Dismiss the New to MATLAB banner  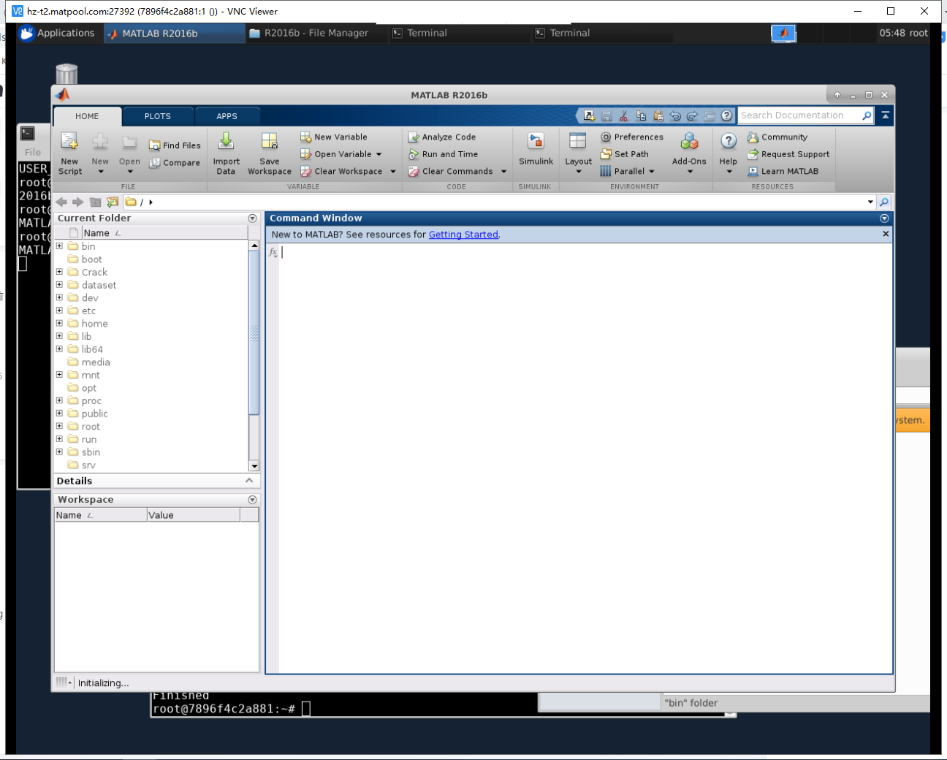point(886,234)
